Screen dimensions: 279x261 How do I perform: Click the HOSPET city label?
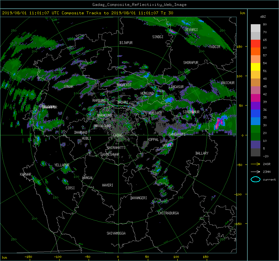[168, 145]
